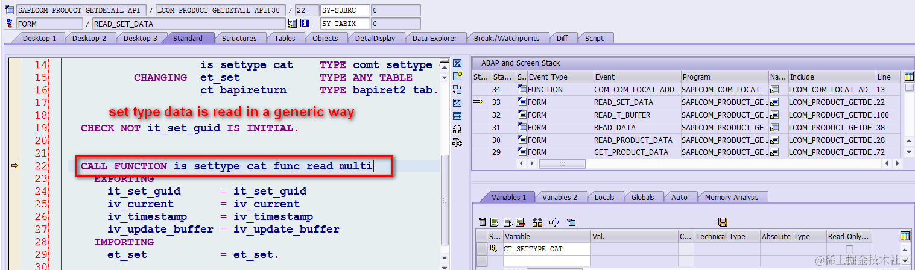Click the stack table's horizontal scrollbar thumb

562,163
